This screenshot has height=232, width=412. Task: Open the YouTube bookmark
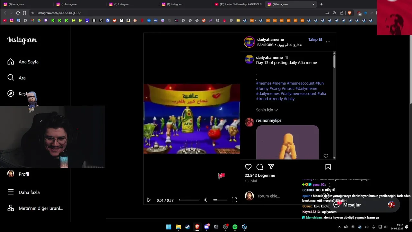(5, 20)
